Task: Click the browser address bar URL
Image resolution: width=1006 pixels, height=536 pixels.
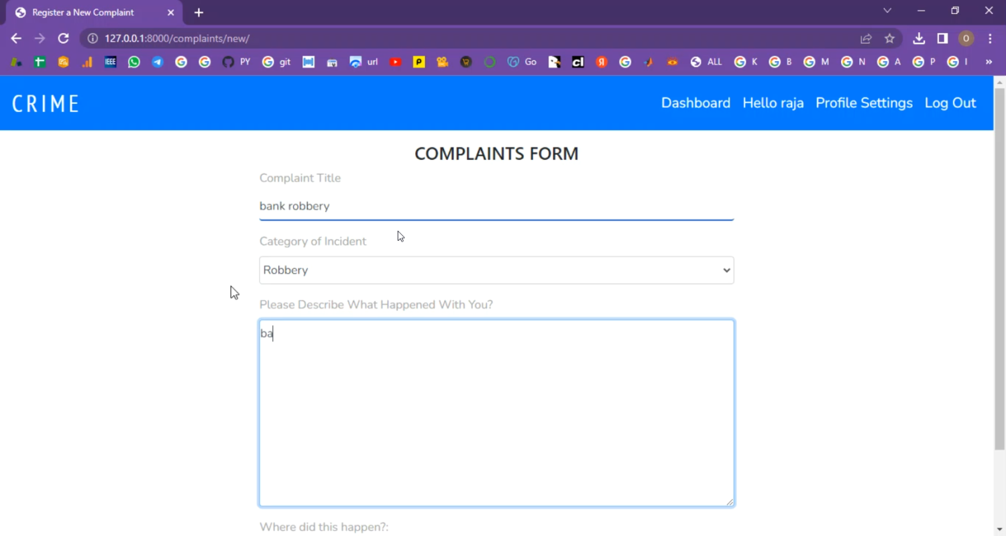Action: coord(177,38)
